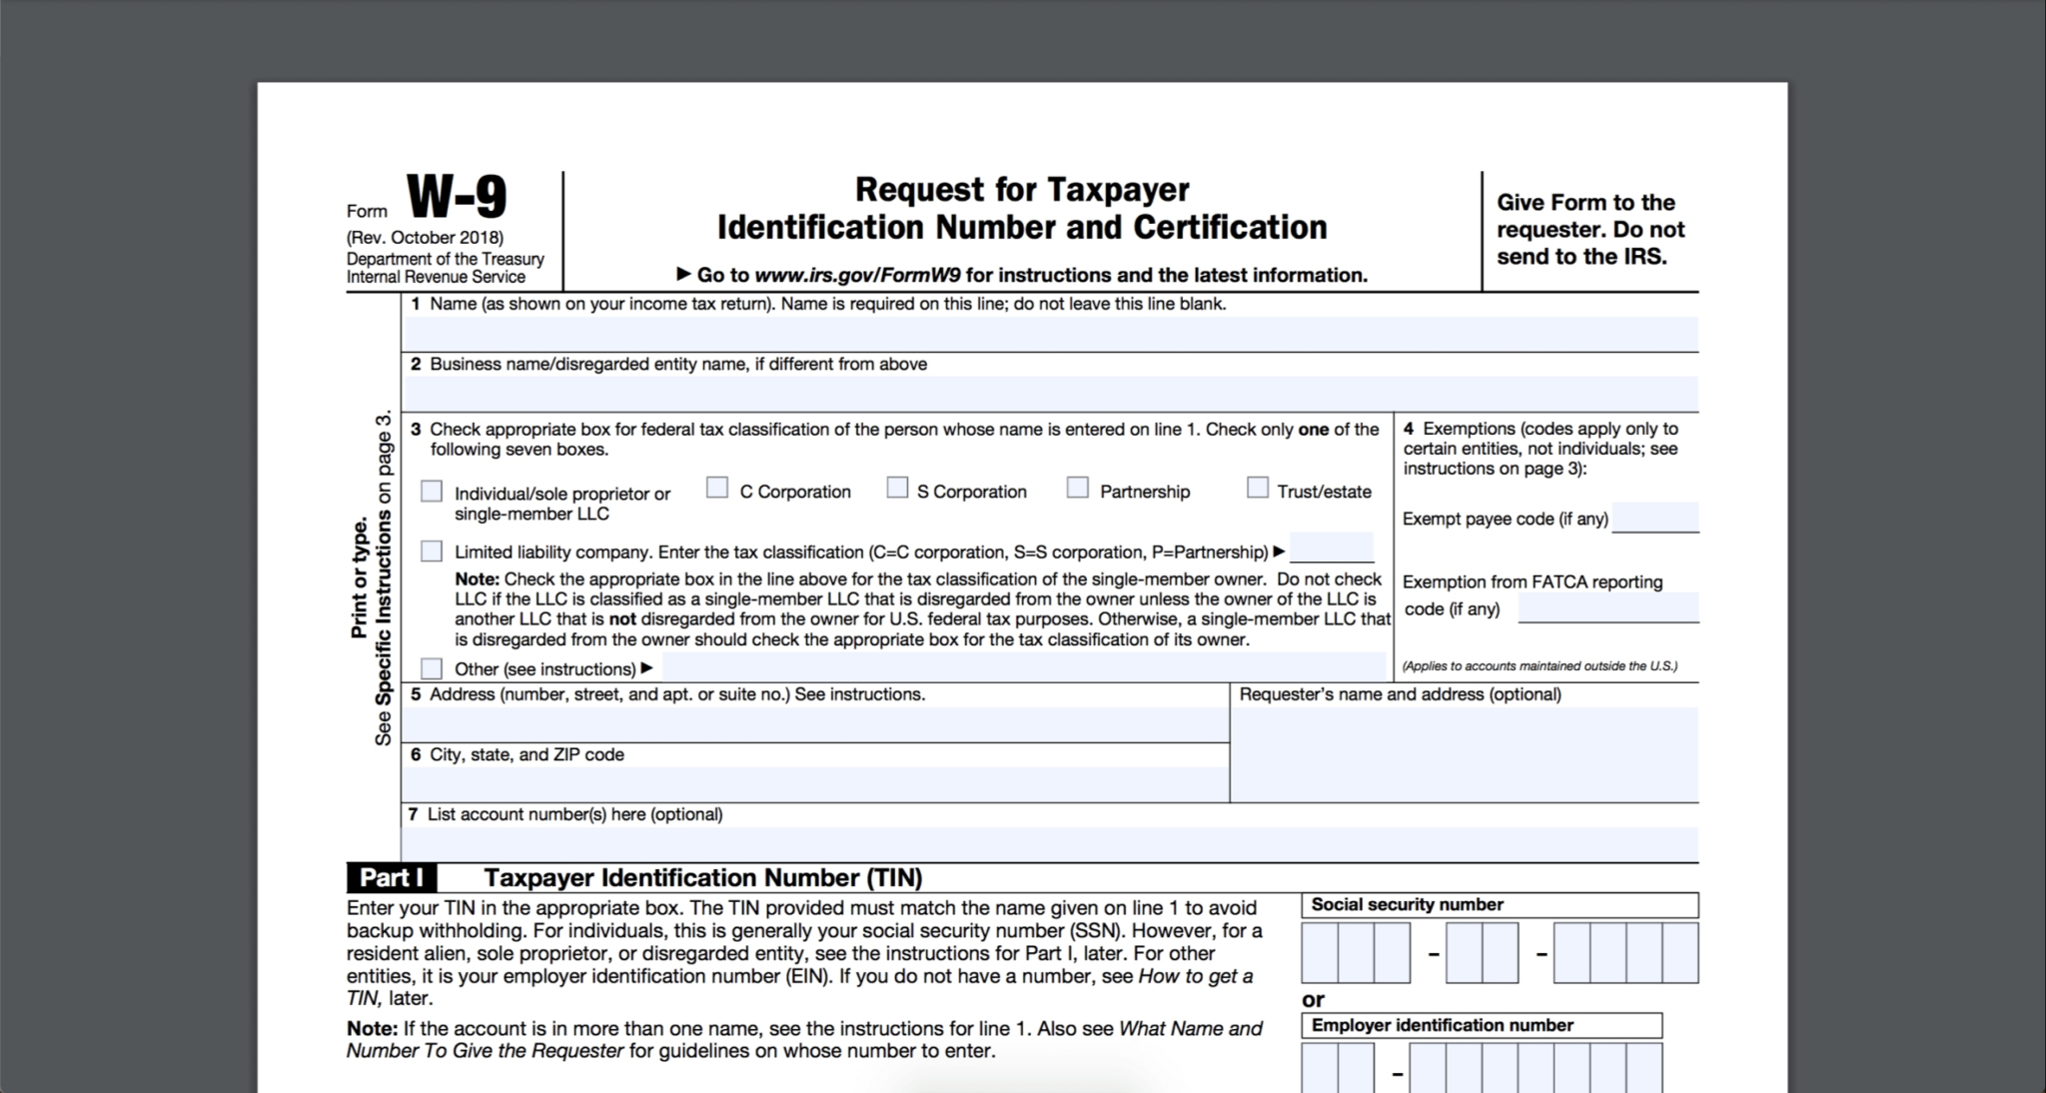The width and height of the screenshot is (2046, 1093).
Task: Check the Trust/estate box
Action: point(1255,490)
